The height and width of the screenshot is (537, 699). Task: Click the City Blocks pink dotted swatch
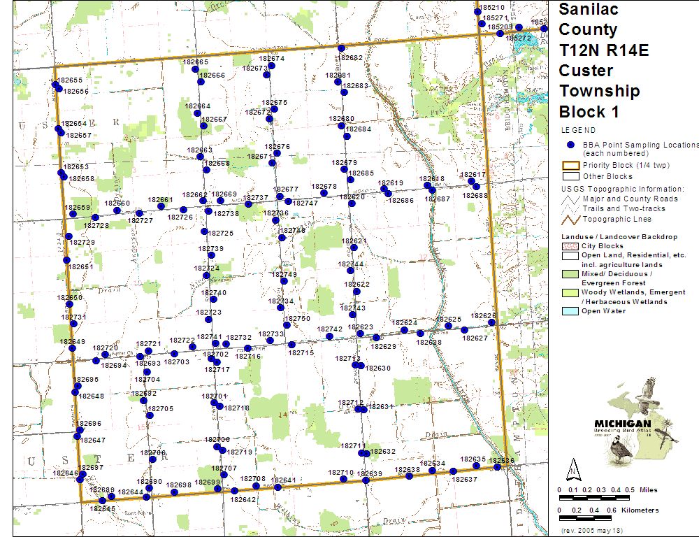coord(570,246)
